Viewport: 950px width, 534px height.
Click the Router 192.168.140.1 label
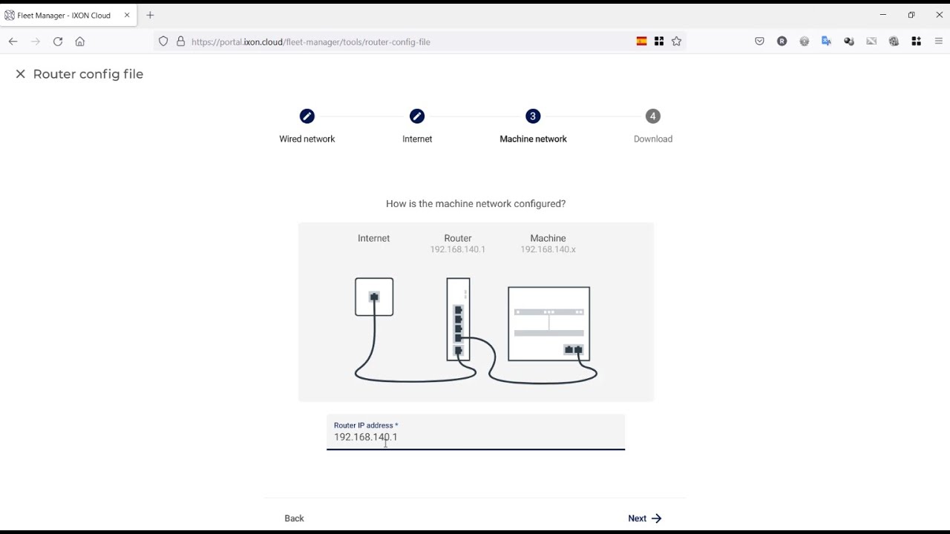click(x=458, y=244)
